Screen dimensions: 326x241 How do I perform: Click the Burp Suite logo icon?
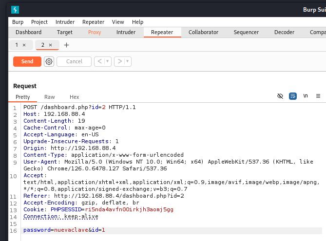[15, 9]
